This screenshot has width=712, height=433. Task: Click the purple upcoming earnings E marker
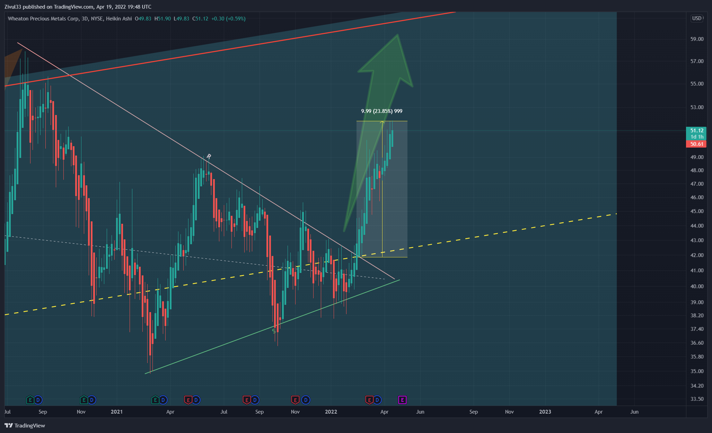coord(402,400)
